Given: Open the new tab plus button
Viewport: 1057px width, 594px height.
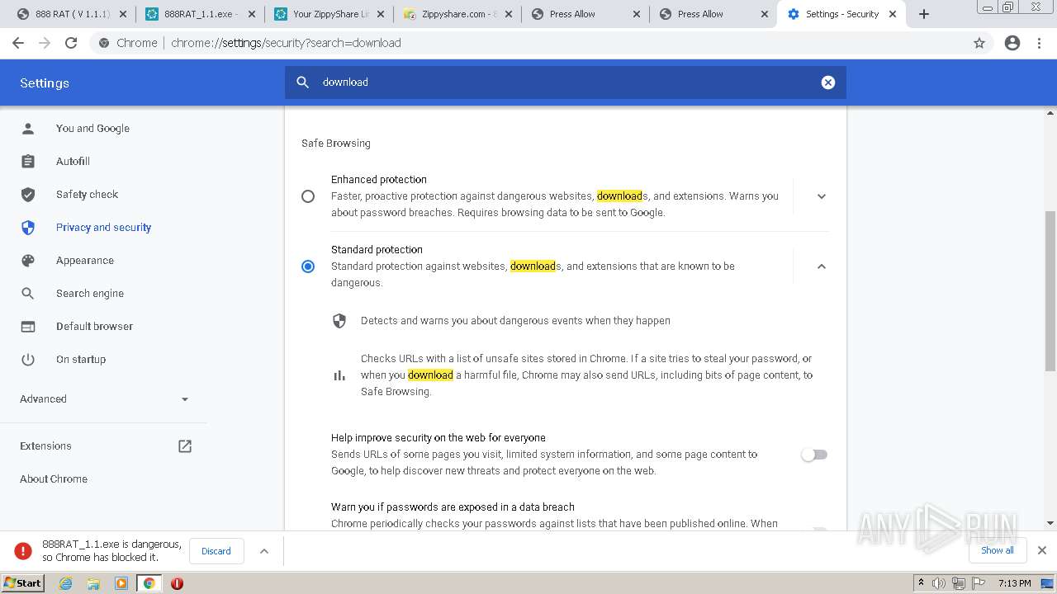Looking at the screenshot, I should (924, 14).
